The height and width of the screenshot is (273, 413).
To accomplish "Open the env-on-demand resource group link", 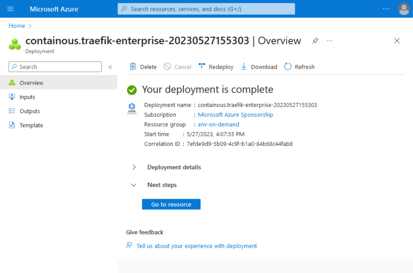I will tap(218, 124).
